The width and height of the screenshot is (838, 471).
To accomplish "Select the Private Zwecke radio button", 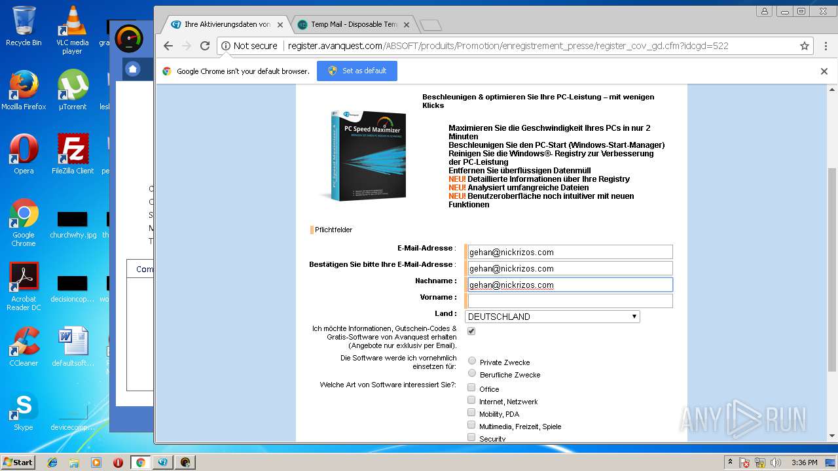I will click(472, 361).
